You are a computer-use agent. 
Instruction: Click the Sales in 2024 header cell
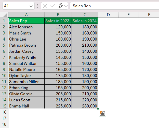click(x=85, y=21)
